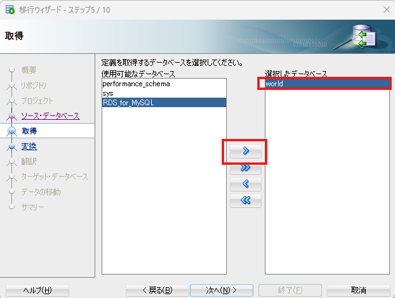Proceed with the 次へ(N) button
395x298 pixels.
click(x=222, y=290)
